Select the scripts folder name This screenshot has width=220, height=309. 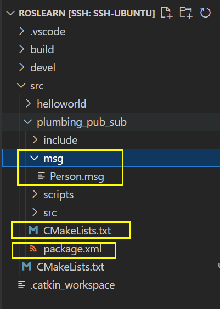pyautogui.click(x=59, y=195)
